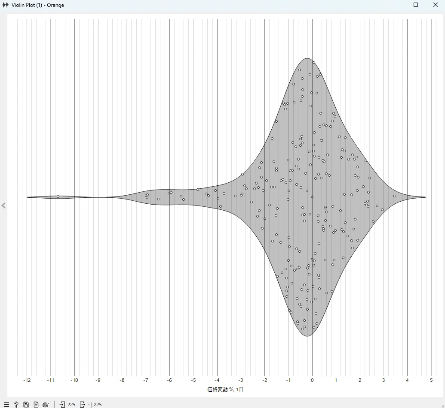Screen dimensions: 445x408
Task: Click the input data summary icon
Action: 62,405
